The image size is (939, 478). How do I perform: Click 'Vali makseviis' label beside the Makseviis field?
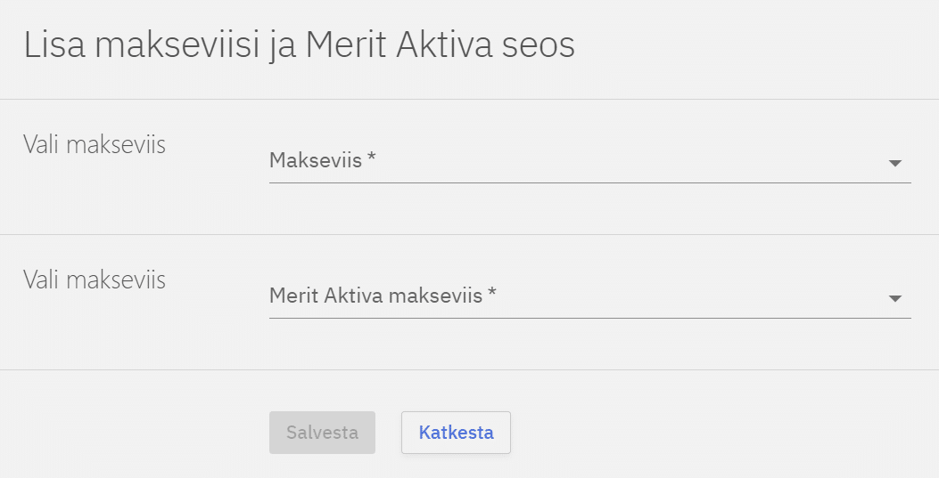tap(95, 144)
